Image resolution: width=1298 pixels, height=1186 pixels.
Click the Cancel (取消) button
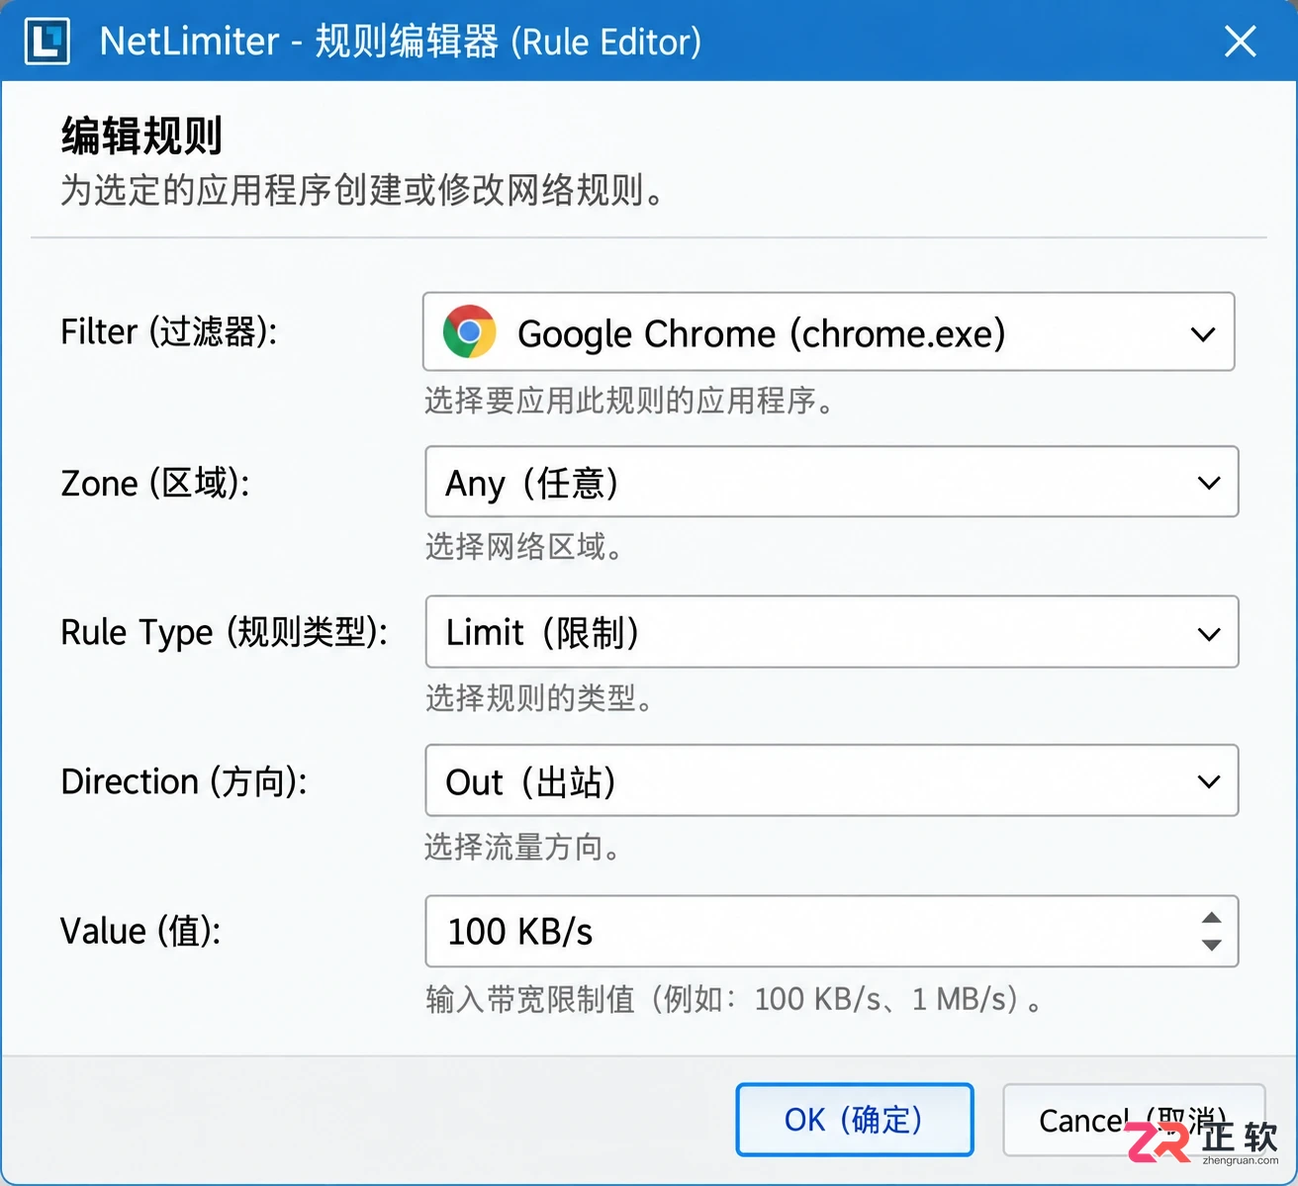coord(1134,1120)
